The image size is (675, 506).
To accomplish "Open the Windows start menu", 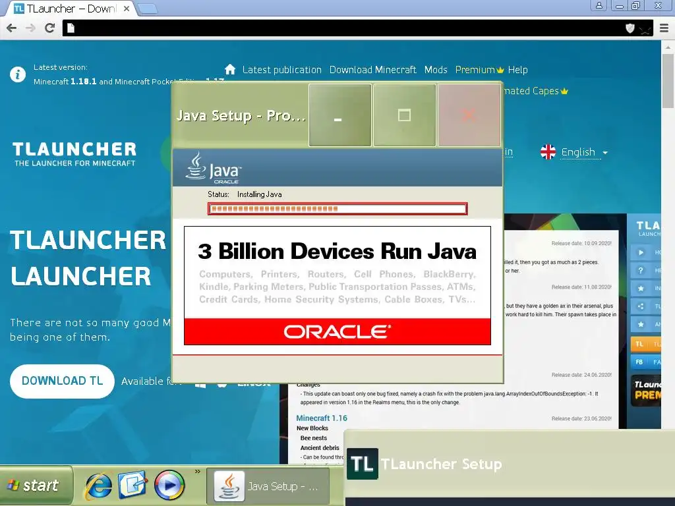I will 36,486.
